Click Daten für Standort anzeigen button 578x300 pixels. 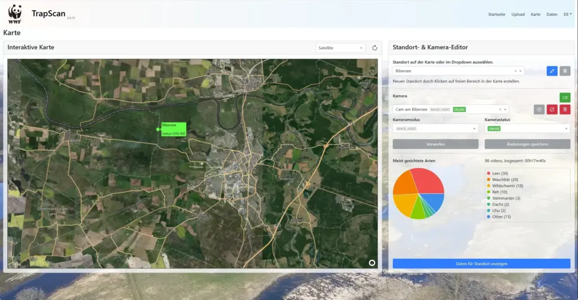[481, 263]
